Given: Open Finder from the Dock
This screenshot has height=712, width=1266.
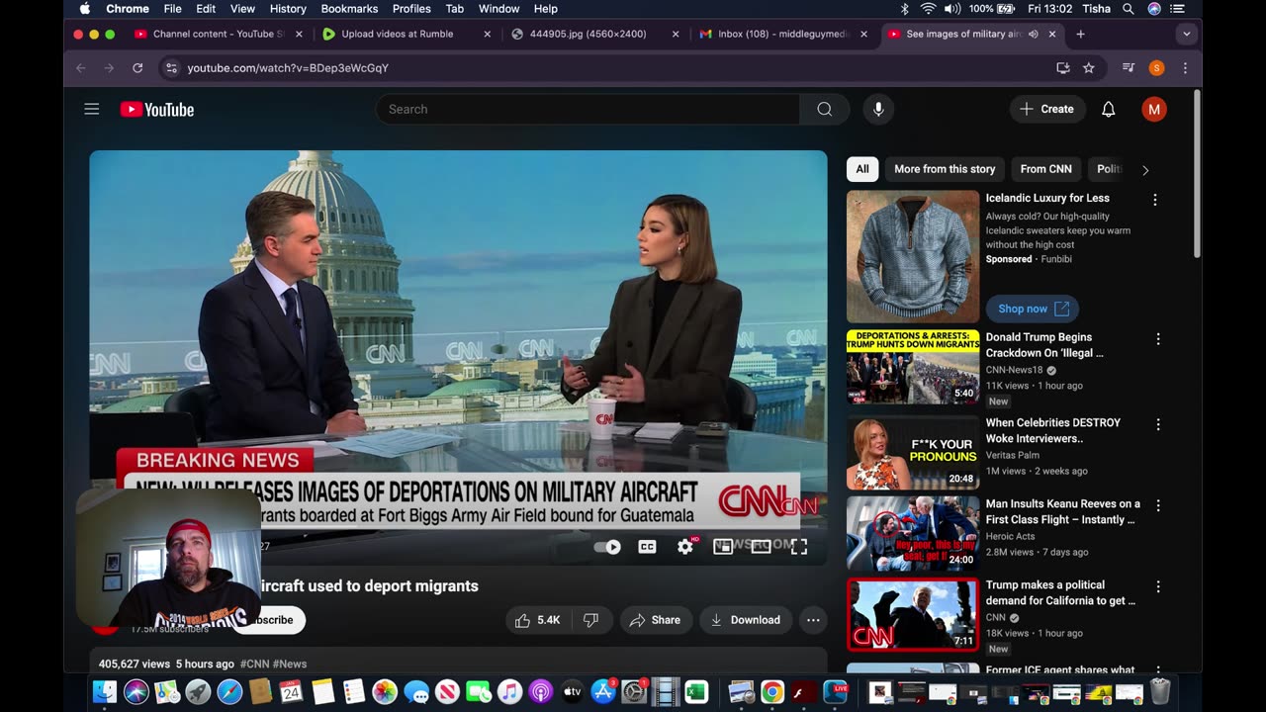Looking at the screenshot, I should tap(105, 692).
